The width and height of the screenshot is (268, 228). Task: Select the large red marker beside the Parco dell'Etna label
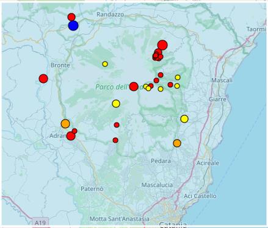(x=134, y=87)
